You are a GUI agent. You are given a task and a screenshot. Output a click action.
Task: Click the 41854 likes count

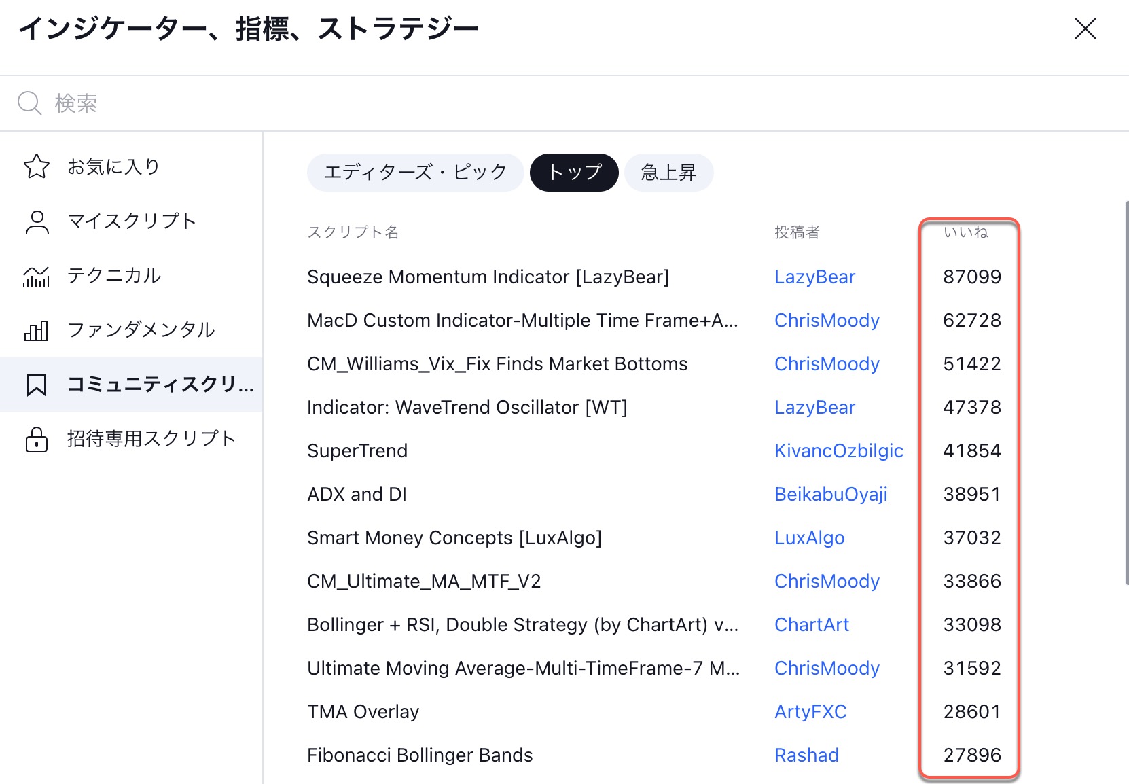pyautogui.click(x=972, y=451)
